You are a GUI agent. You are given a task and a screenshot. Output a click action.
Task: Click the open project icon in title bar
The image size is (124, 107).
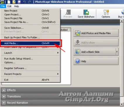pyautogui.click(x=14, y=2)
